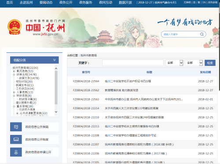The image size is (220, 164).
Task: Open the 数据开放 menu item
Action: pos(125,3)
